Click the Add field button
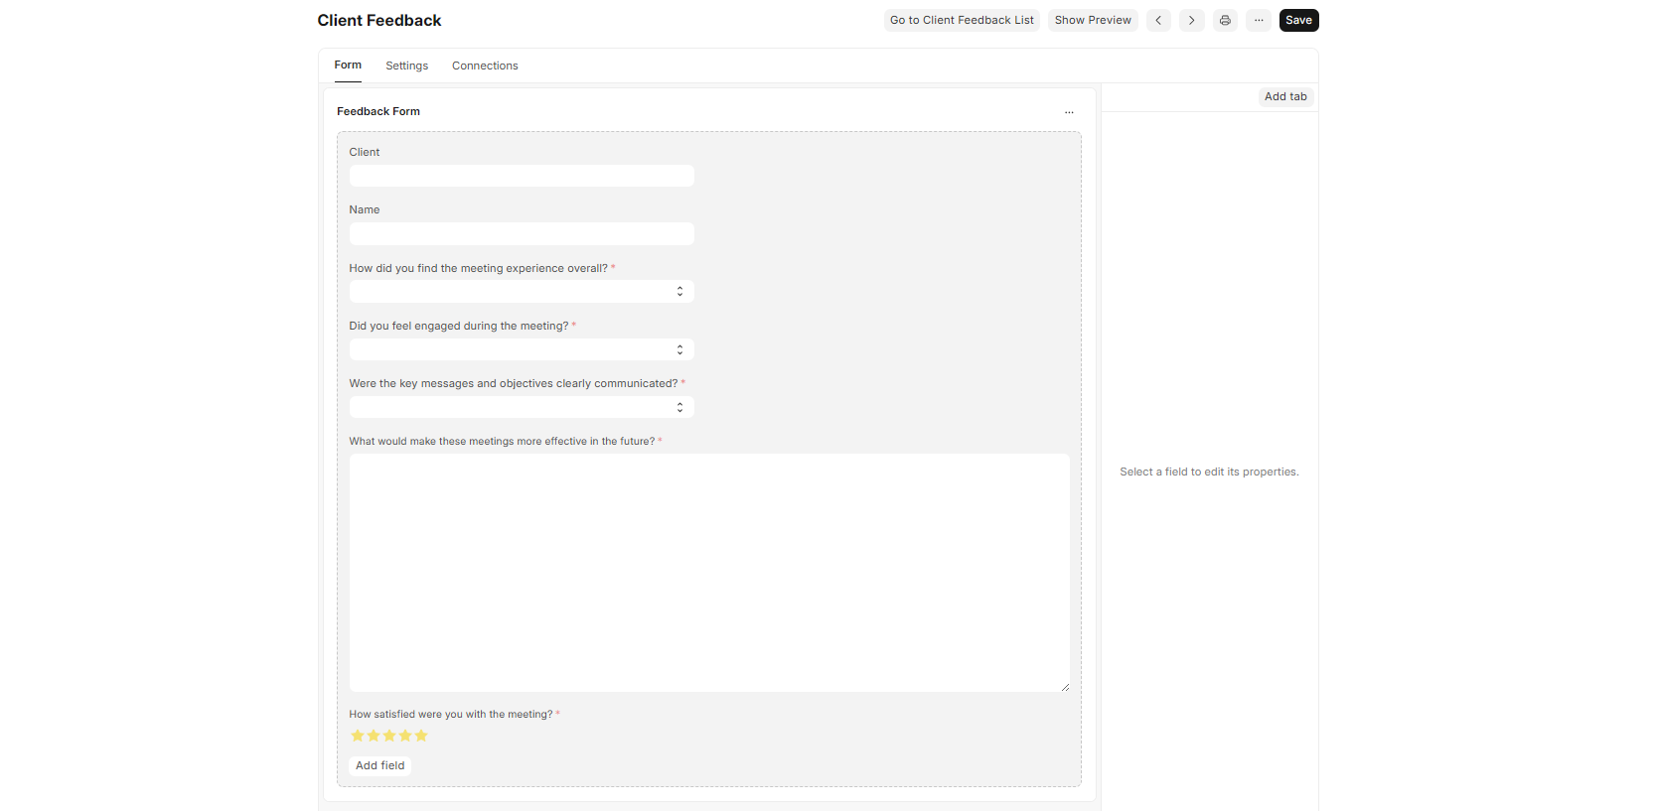The image size is (1653, 811). pos(380,765)
